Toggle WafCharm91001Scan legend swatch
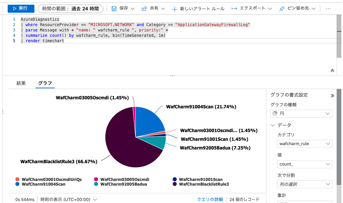Screen dimensions: 343x203 tap(175, 179)
